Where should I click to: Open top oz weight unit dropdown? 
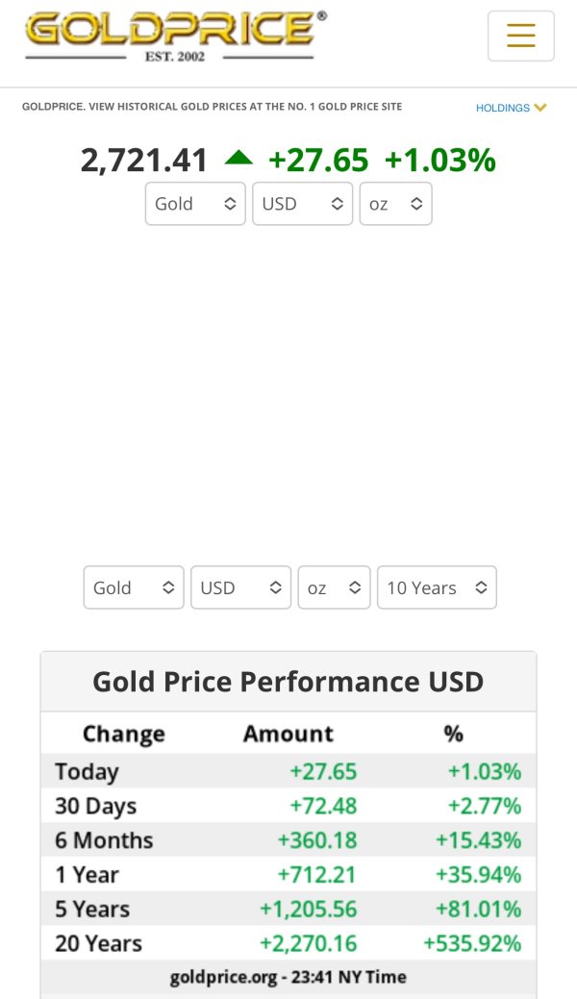pyautogui.click(x=395, y=204)
